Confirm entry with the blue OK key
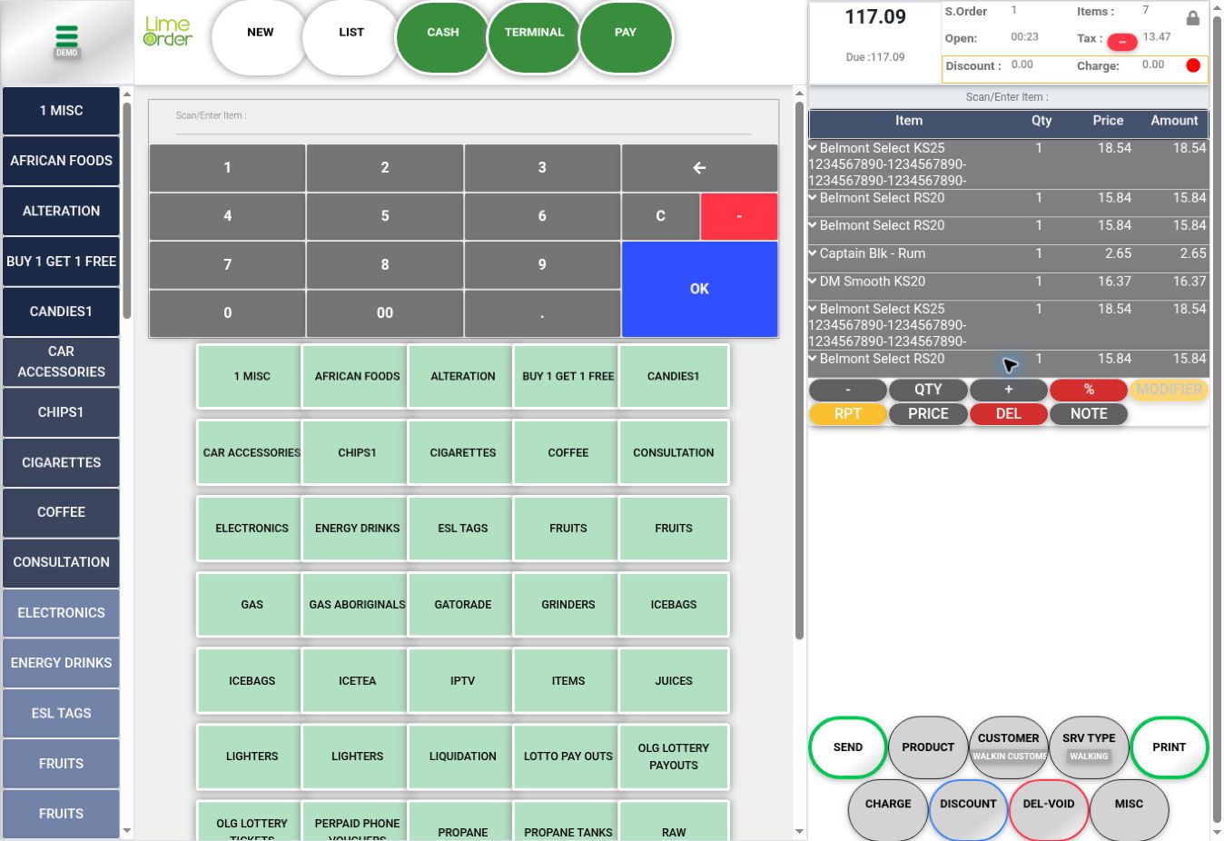Image resolution: width=1224 pixels, height=841 pixels. click(699, 289)
